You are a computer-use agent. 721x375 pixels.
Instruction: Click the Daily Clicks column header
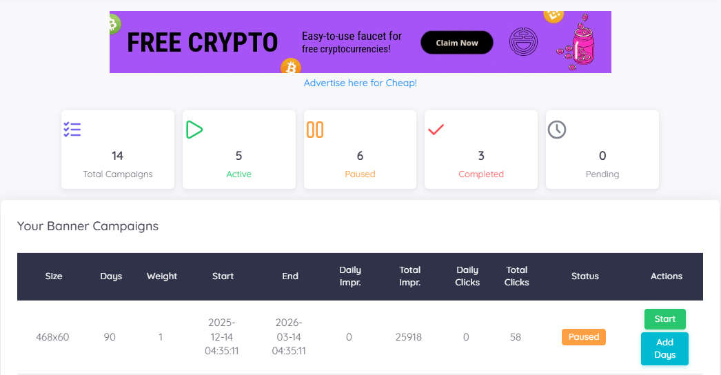467,276
